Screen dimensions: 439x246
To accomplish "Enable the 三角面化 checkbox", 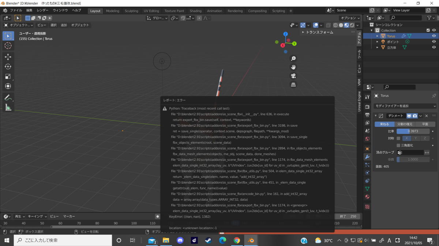I will coord(398,145).
